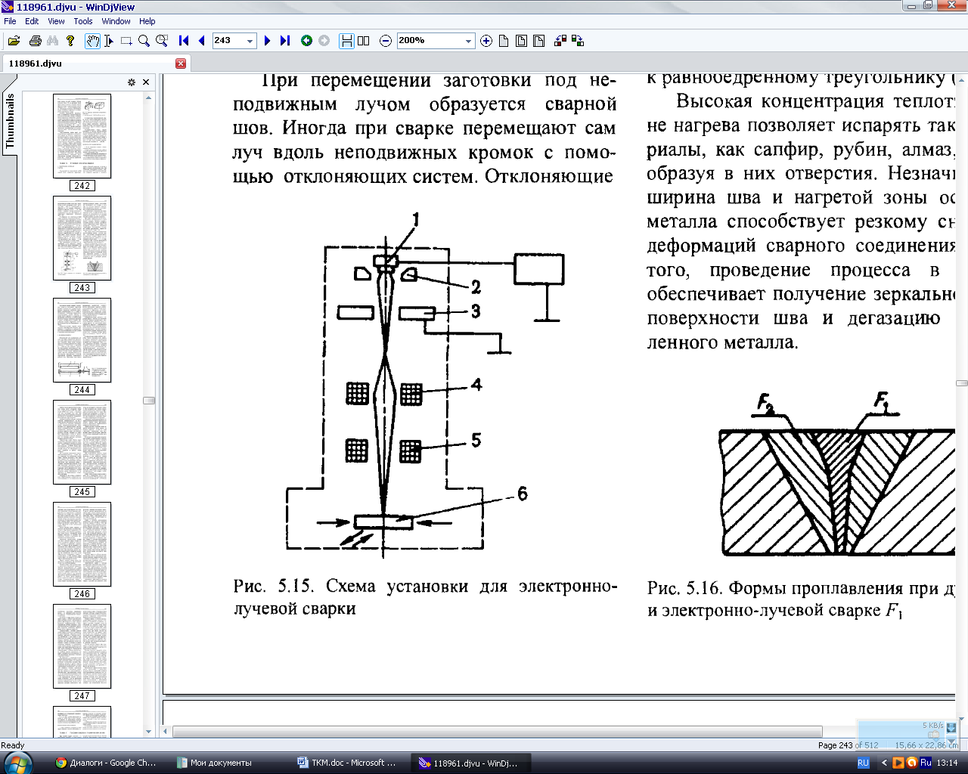Open the Edit menu

click(x=32, y=21)
